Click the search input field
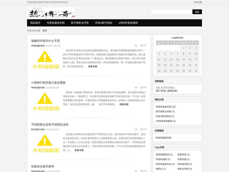This screenshot has height=172, width=229. point(171,12)
